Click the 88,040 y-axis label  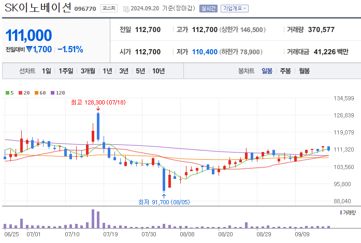point(342,201)
